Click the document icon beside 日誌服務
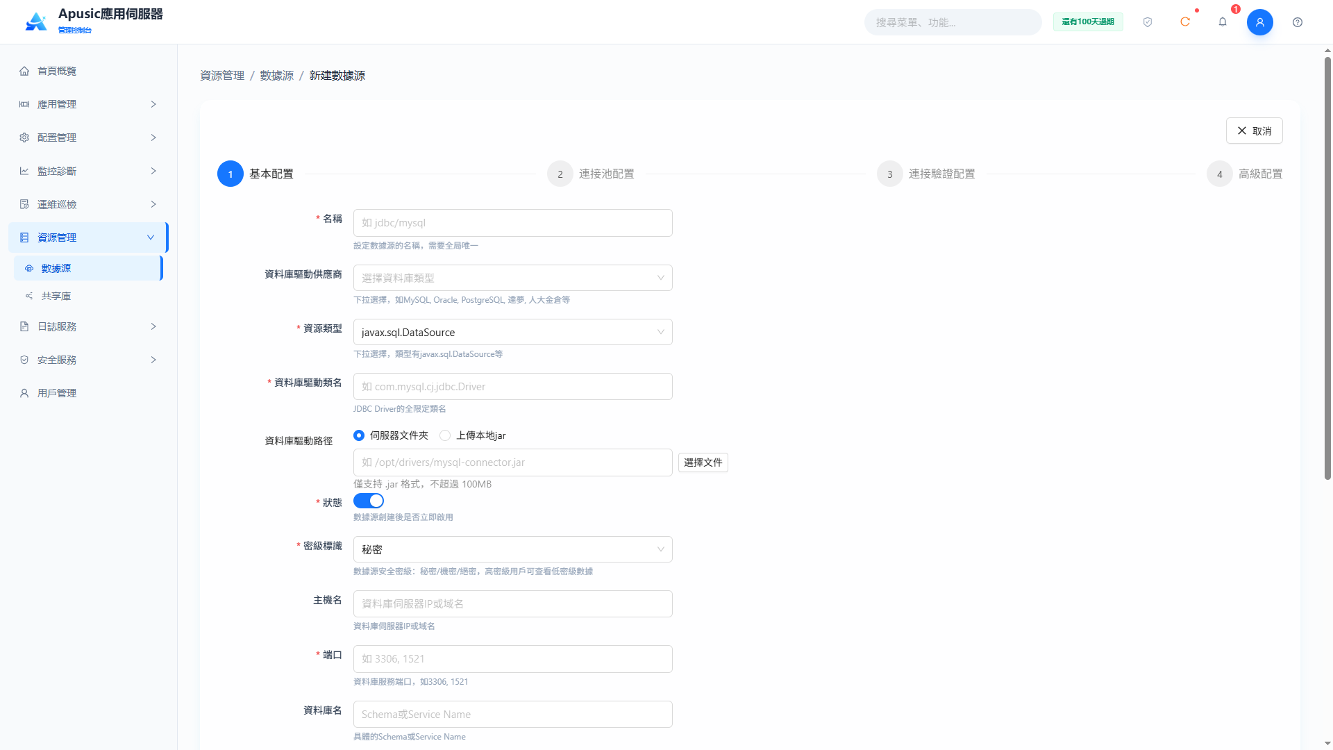This screenshot has width=1333, height=750. tap(24, 326)
